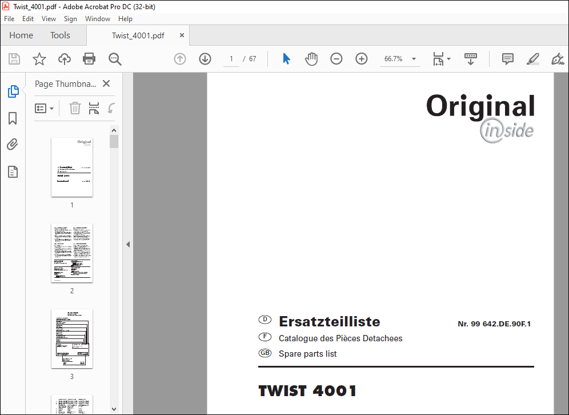This screenshot has height=415, width=569.
Task: Zoom out with the minus icon
Action: point(336,59)
